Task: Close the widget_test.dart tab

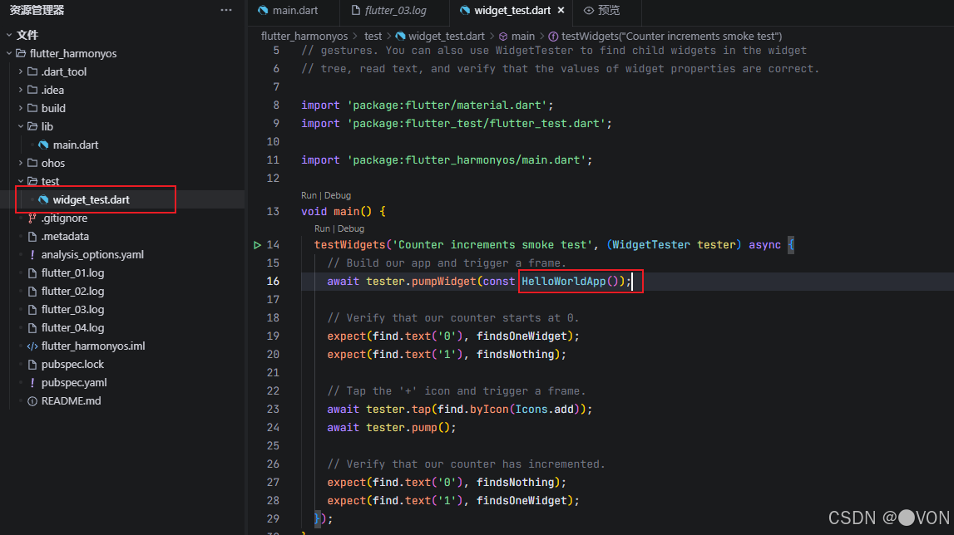Action: point(561,10)
